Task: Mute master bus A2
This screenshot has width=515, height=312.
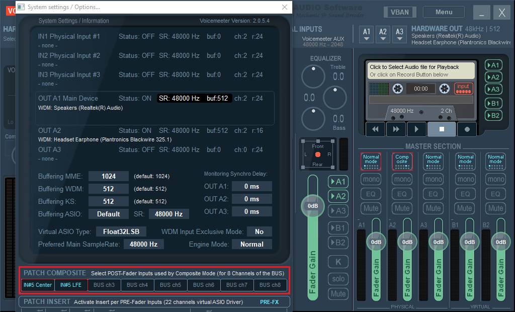Action: tap(402, 208)
